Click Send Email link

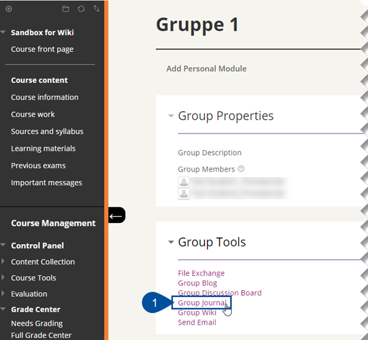(x=197, y=323)
